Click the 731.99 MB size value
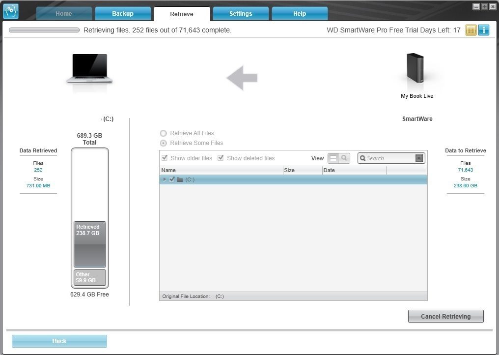The height and width of the screenshot is (355, 499). [38, 185]
